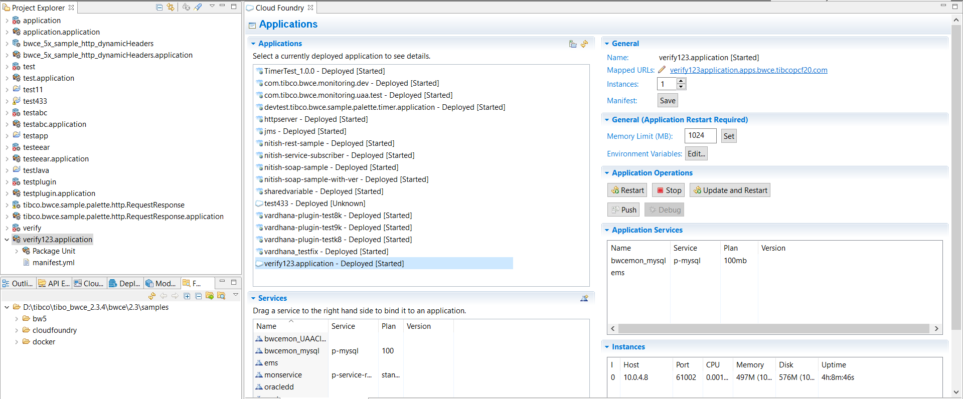Click the oracledd service icon
Viewport: 963px width, 399px height.
(x=259, y=387)
